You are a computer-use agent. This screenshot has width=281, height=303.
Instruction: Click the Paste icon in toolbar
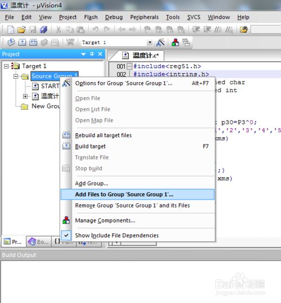80,30
